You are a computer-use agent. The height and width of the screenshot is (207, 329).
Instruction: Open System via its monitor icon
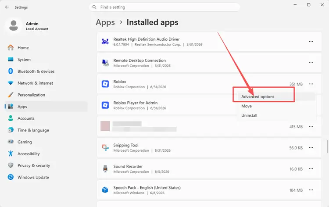(x=11, y=59)
